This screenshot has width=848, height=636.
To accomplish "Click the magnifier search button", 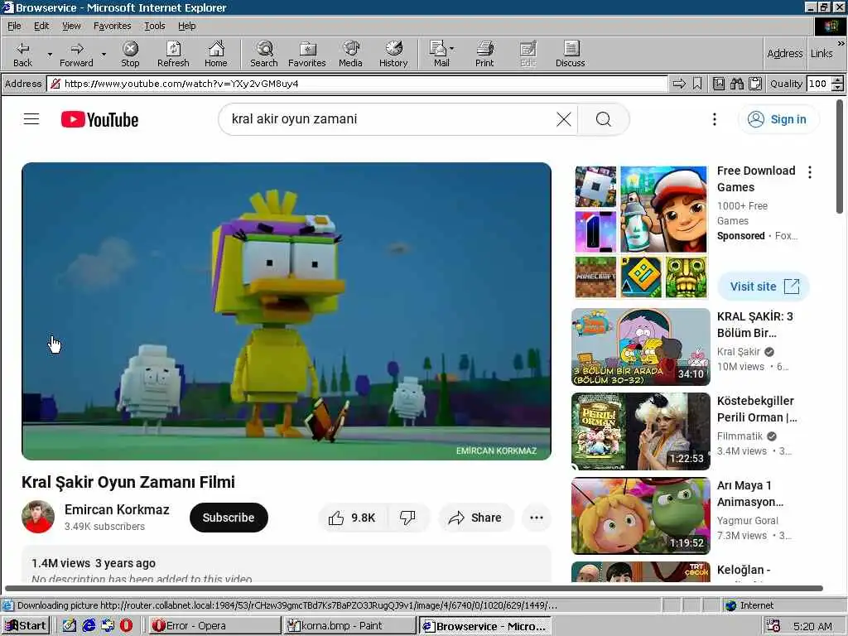I will coord(604,119).
